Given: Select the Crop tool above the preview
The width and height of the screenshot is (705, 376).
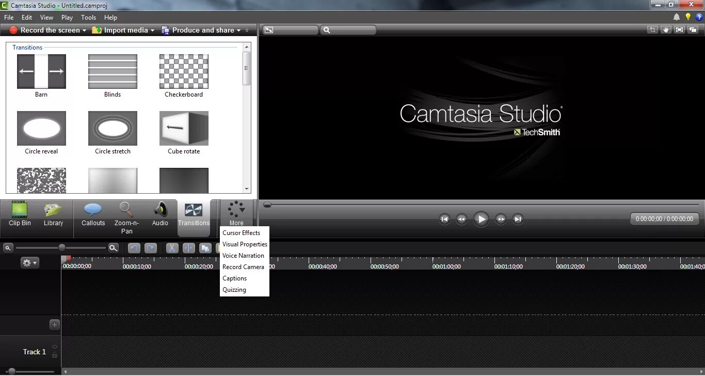Looking at the screenshot, I should coord(652,30).
